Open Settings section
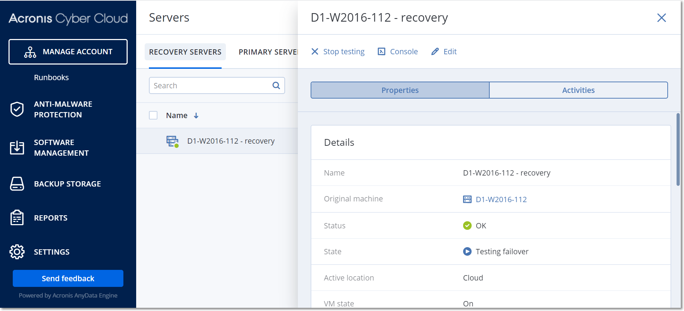684x311 pixels. tap(52, 252)
